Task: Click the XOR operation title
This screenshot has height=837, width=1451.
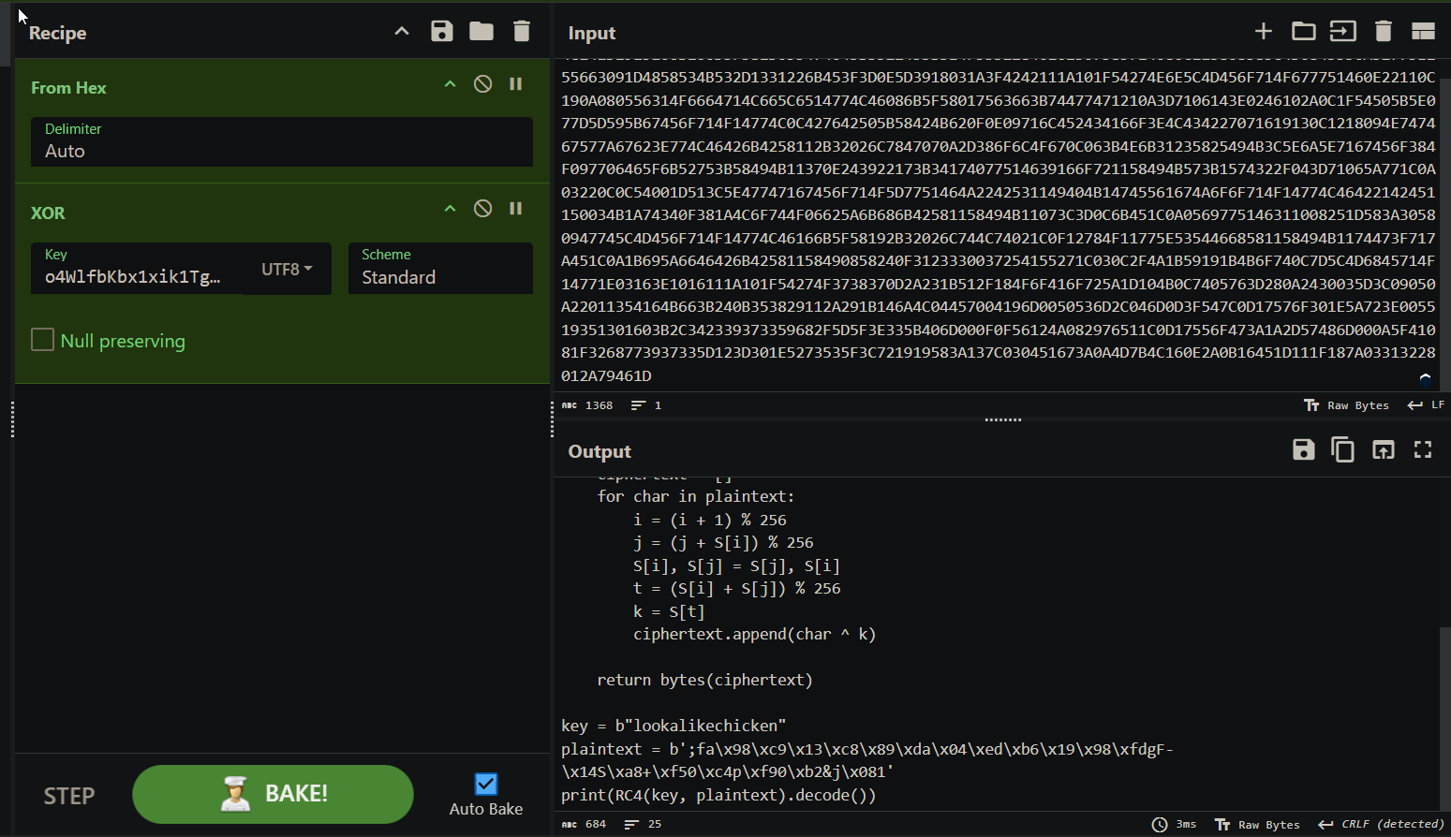Action: click(48, 213)
